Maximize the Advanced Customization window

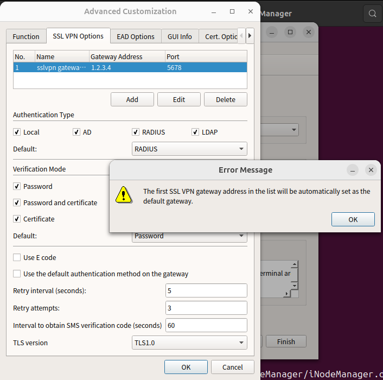232,11
